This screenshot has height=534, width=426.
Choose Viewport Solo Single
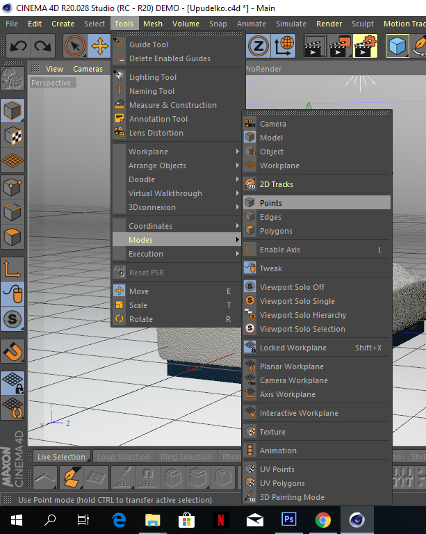click(317, 301)
